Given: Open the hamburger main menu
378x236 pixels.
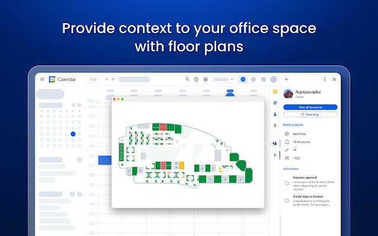Looking at the screenshot, I should [x=42, y=79].
